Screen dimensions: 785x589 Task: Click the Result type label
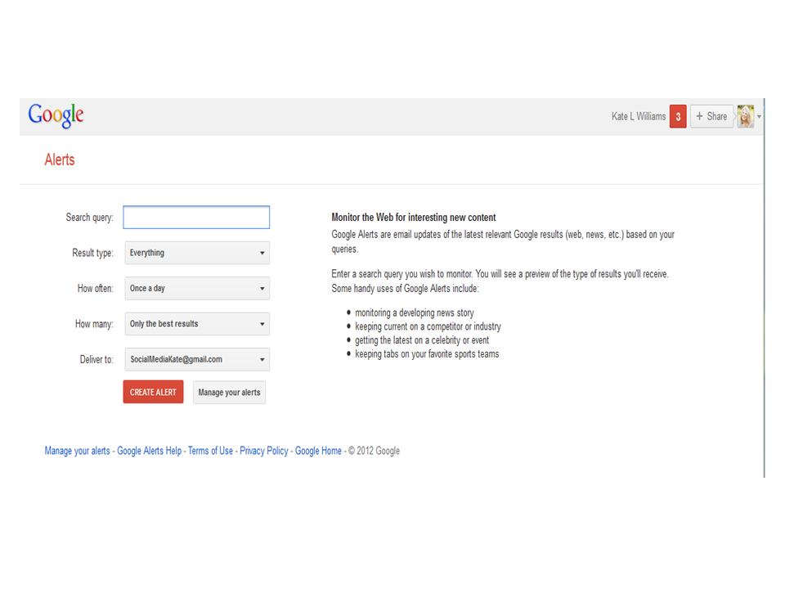click(92, 253)
